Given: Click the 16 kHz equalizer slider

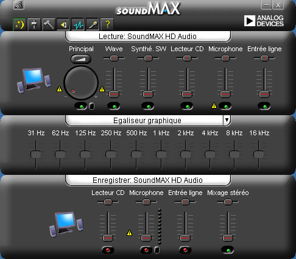Looking at the screenshot, I should [x=259, y=154].
